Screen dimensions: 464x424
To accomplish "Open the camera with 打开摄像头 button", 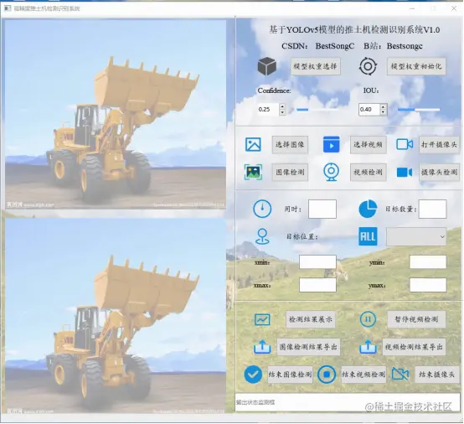I will pos(439,144).
